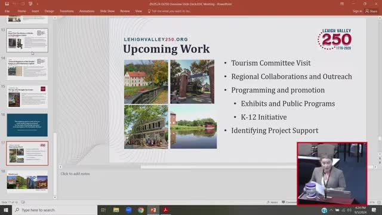Open the Insert ribbon tab
The width and height of the screenshot is (382, 215).
coord(35,11)
